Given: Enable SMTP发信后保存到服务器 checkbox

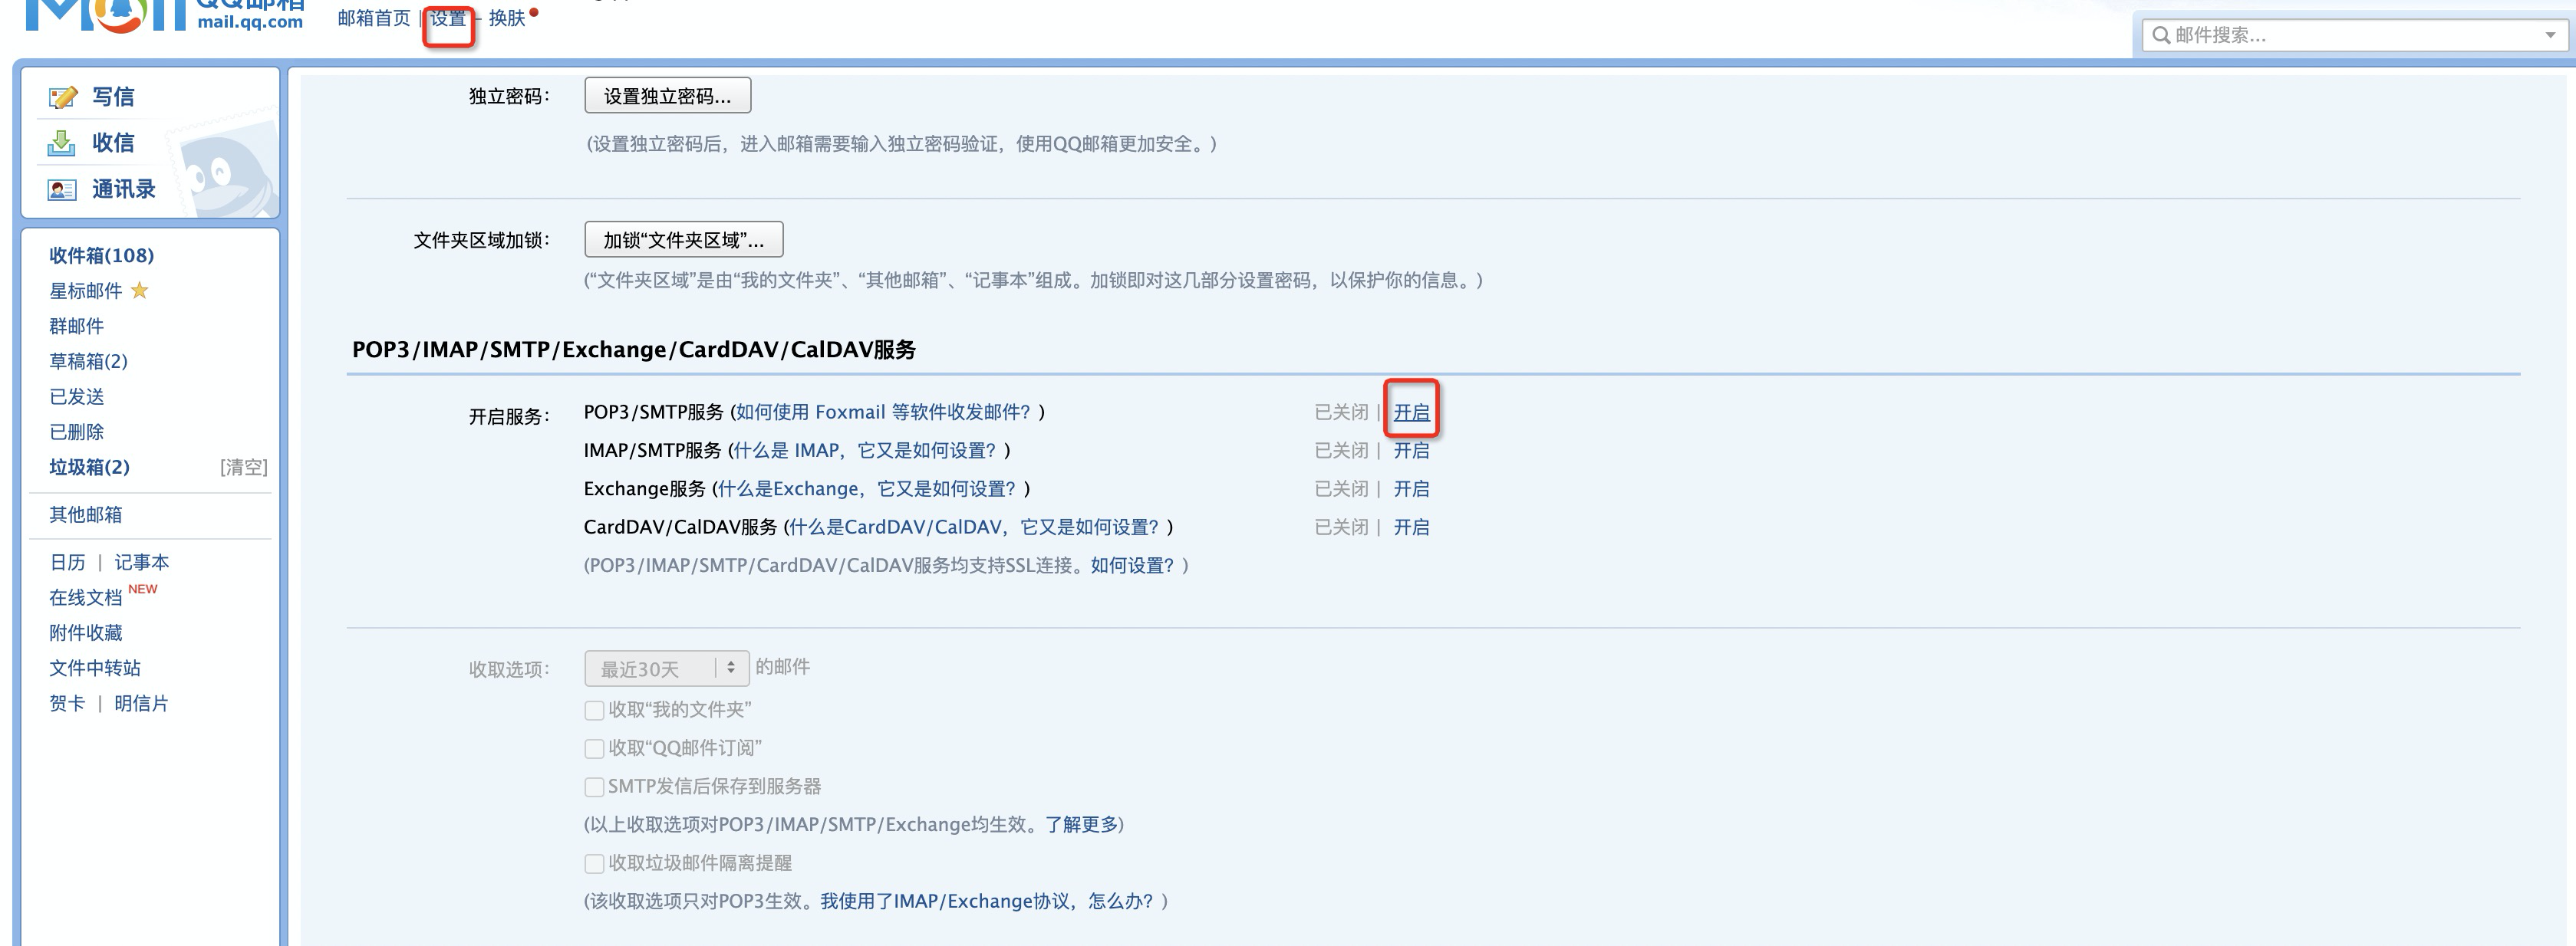Looking at the screenshot, I should (594, 787).
